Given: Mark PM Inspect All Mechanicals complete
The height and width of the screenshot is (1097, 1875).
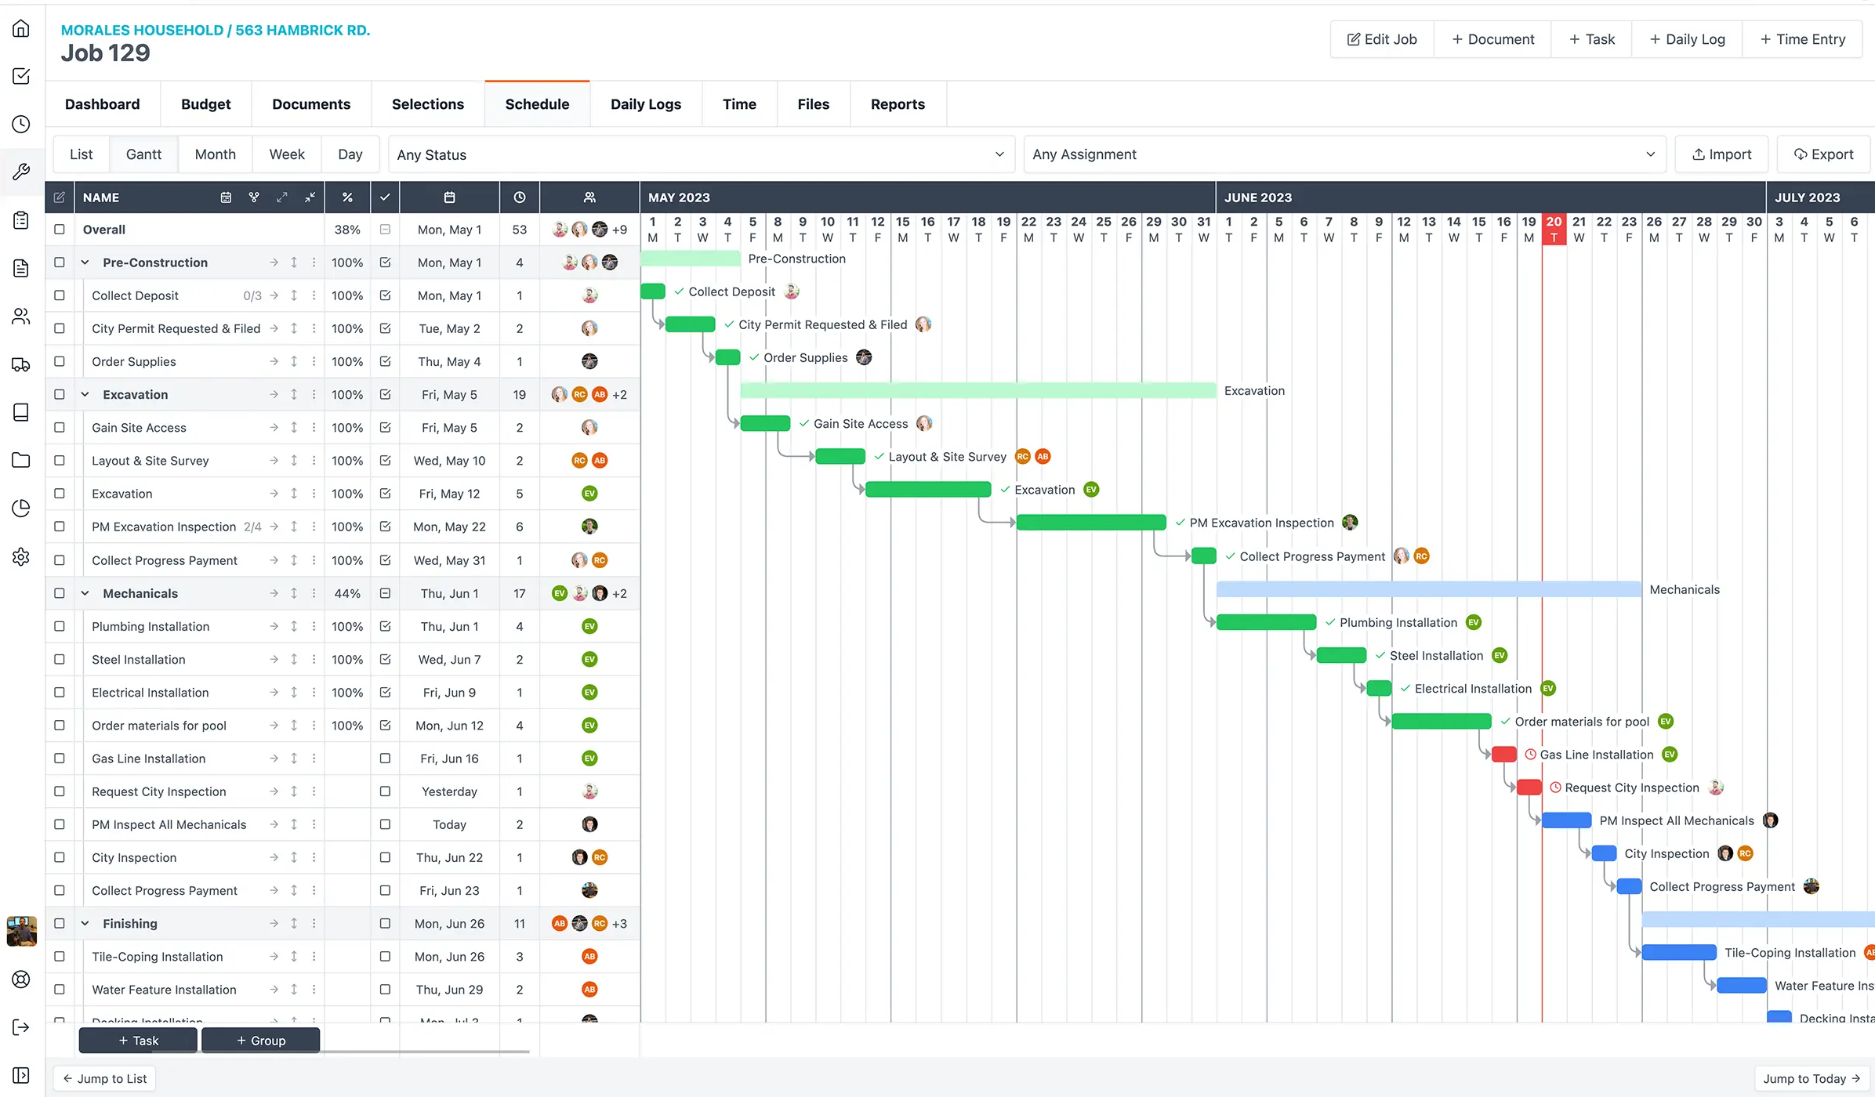Looking at the screenshot, I should point(385,824).
